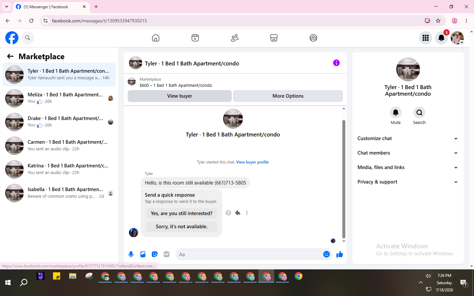Click the View buyer button
This screenshot has height=296, width=474.
[x=180, y=96]
